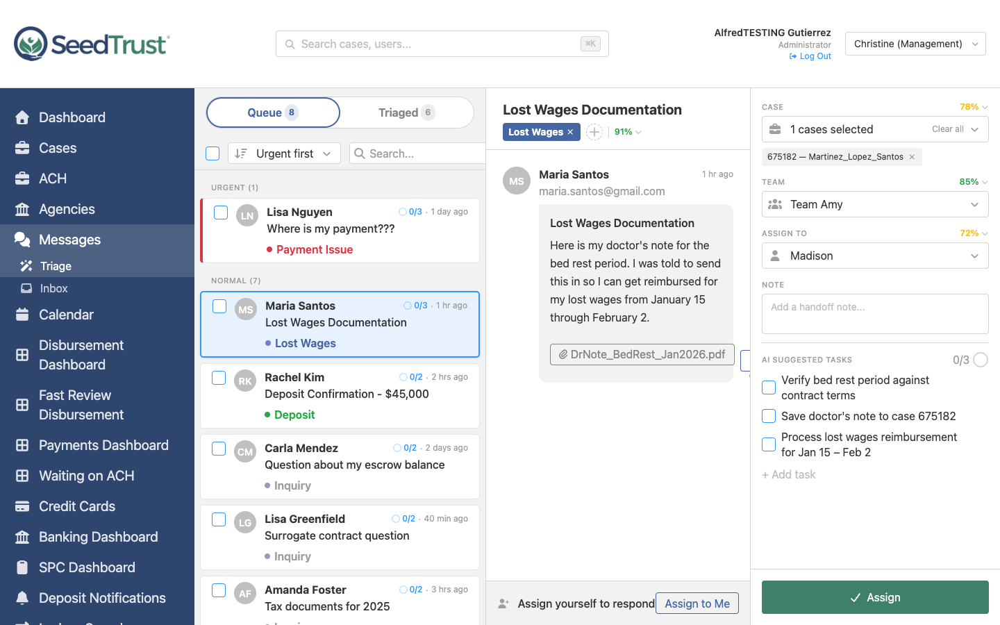Click the Messages chat bubbles icon
The height and width of the screenshot is (625, 1000).
[22, 240]
